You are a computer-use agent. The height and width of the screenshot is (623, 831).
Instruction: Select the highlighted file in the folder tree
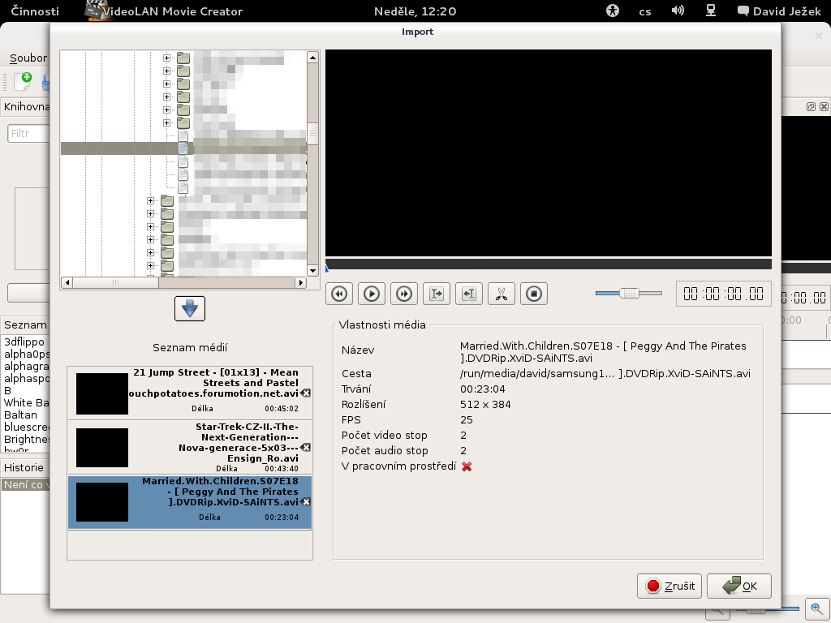pyautogui.click(x=184, y=148)
